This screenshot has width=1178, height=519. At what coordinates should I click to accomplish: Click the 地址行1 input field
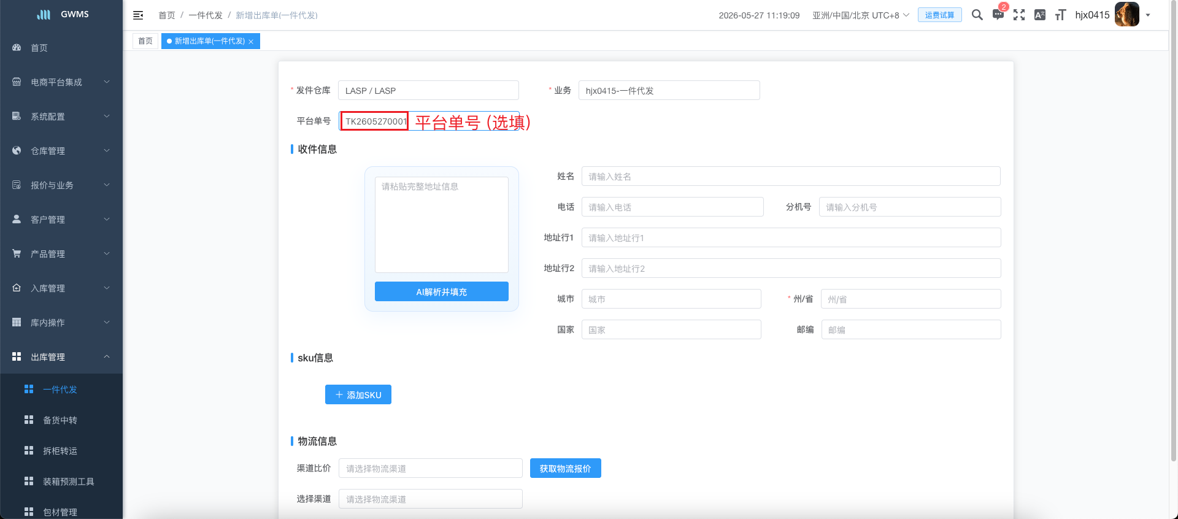pyautogui.click(x=791, y=237)
